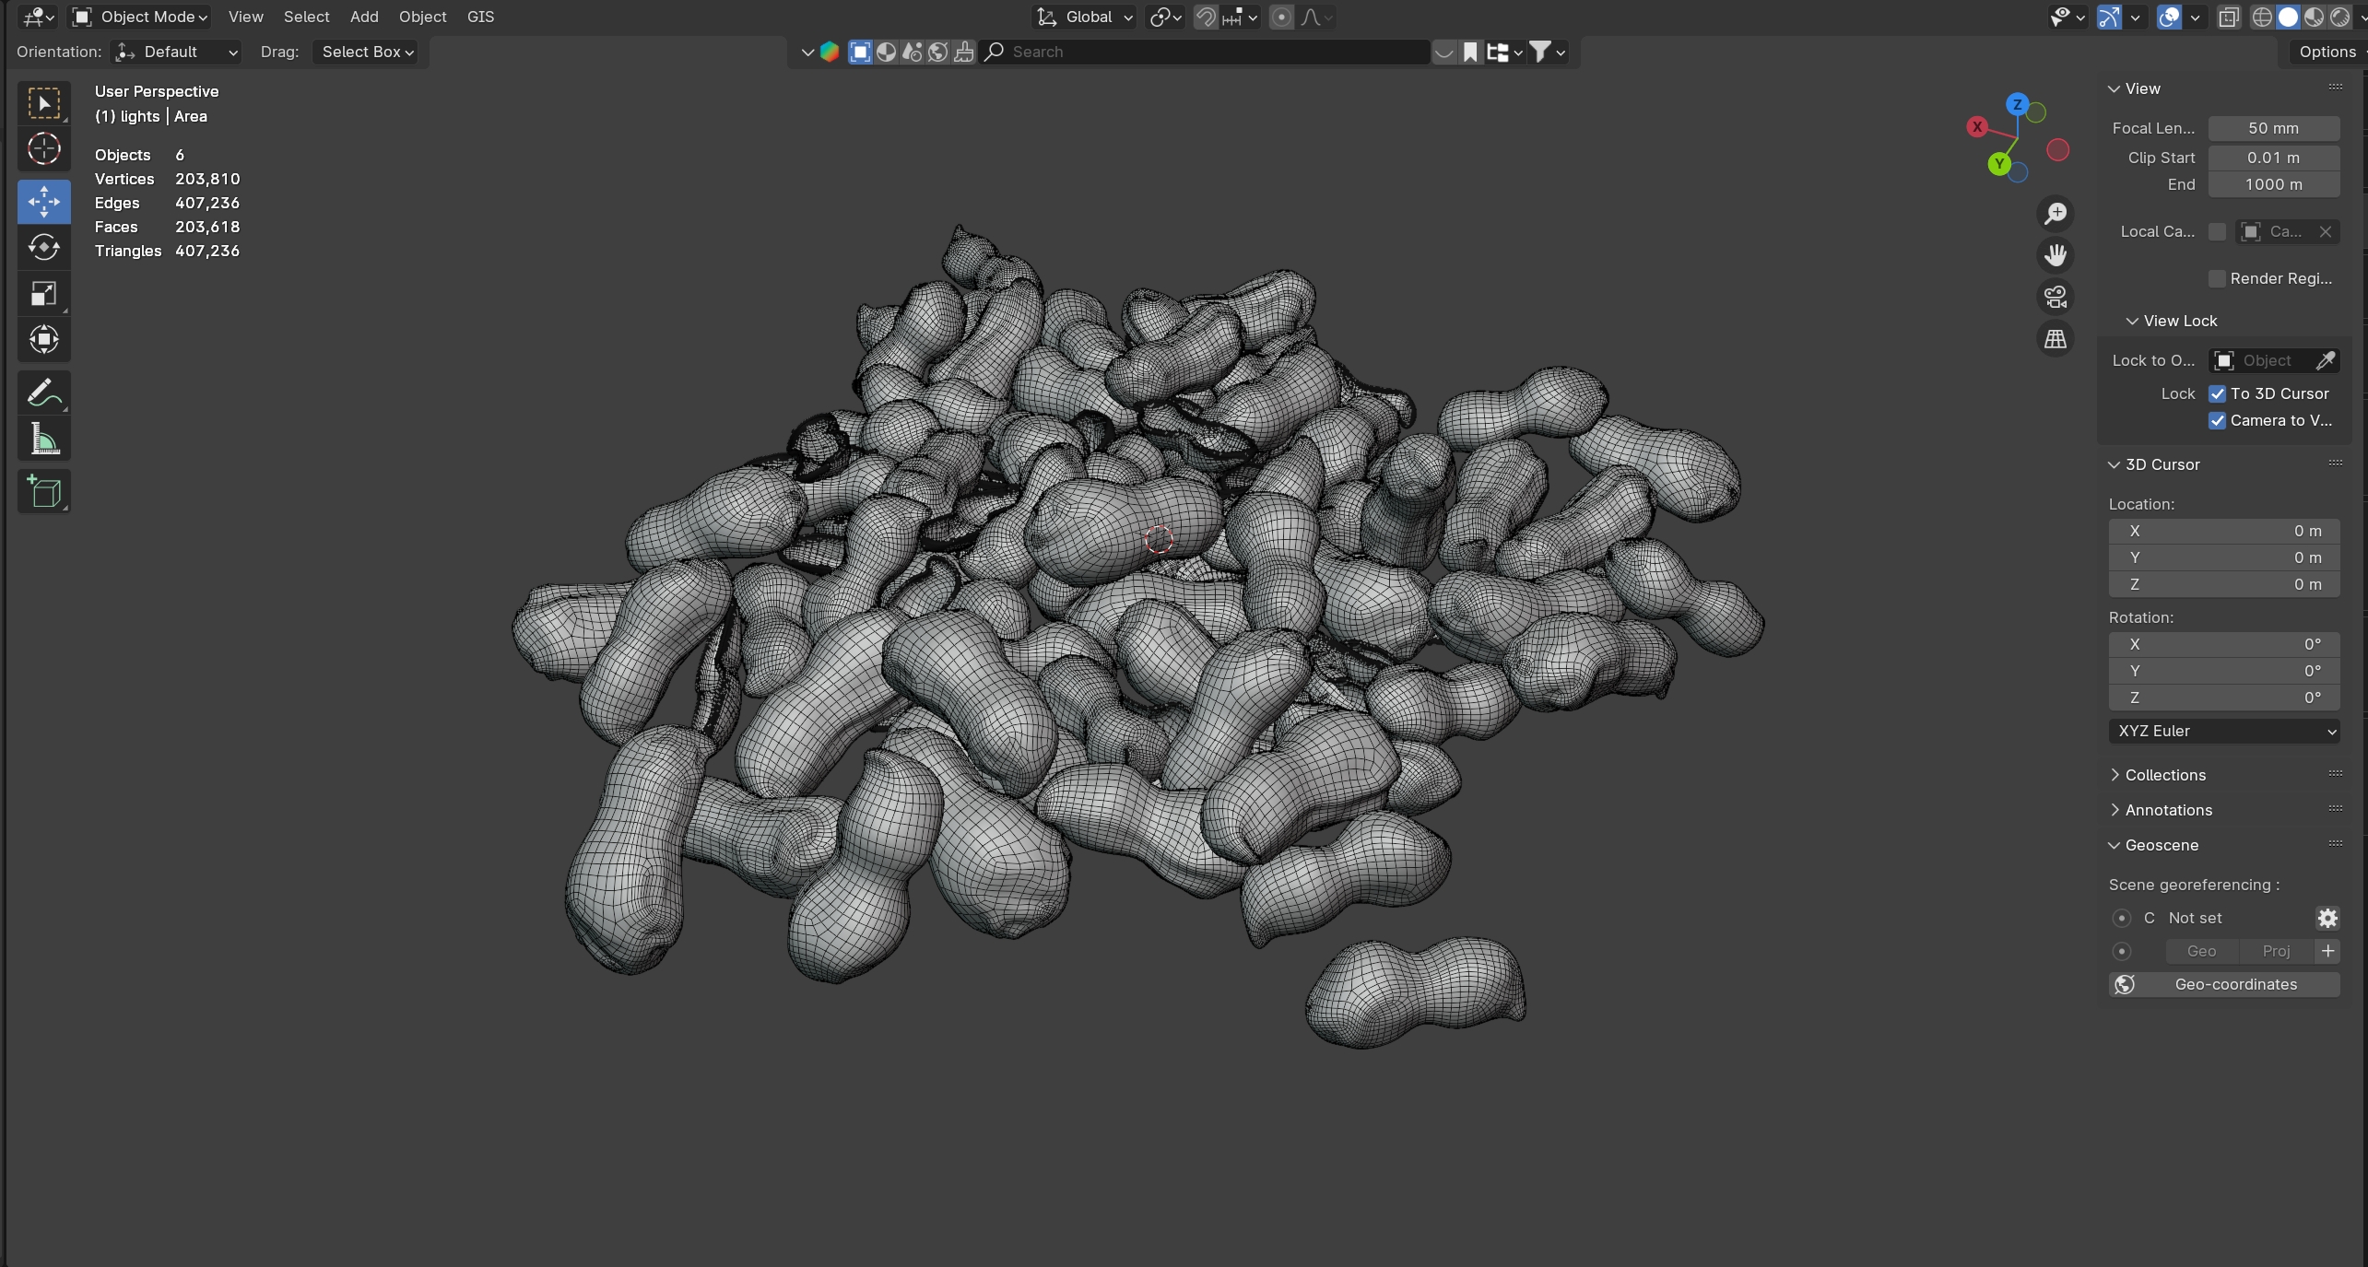
Task: Open the Object Mode dropdown
Action: 141,17
